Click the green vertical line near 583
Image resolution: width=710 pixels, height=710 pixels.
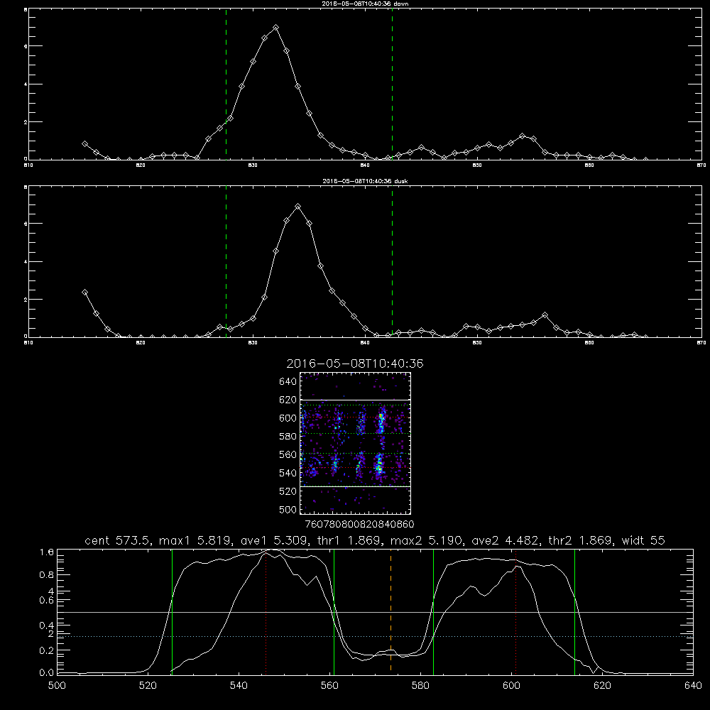click(x=433, y=611)
